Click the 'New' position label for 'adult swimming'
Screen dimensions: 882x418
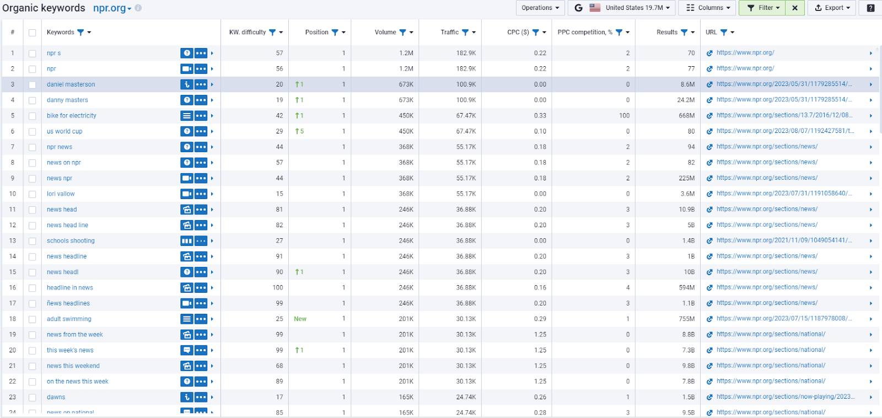point(300,319)
